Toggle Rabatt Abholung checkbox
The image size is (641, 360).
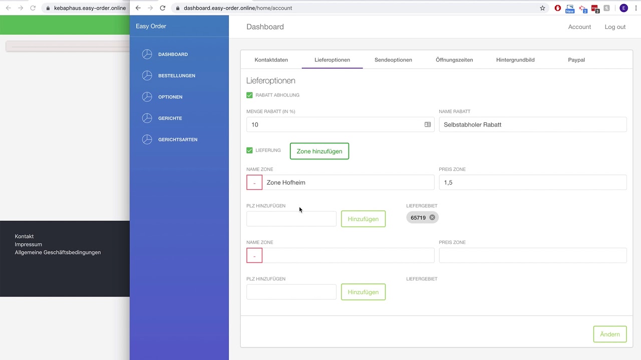coord(249,95)
